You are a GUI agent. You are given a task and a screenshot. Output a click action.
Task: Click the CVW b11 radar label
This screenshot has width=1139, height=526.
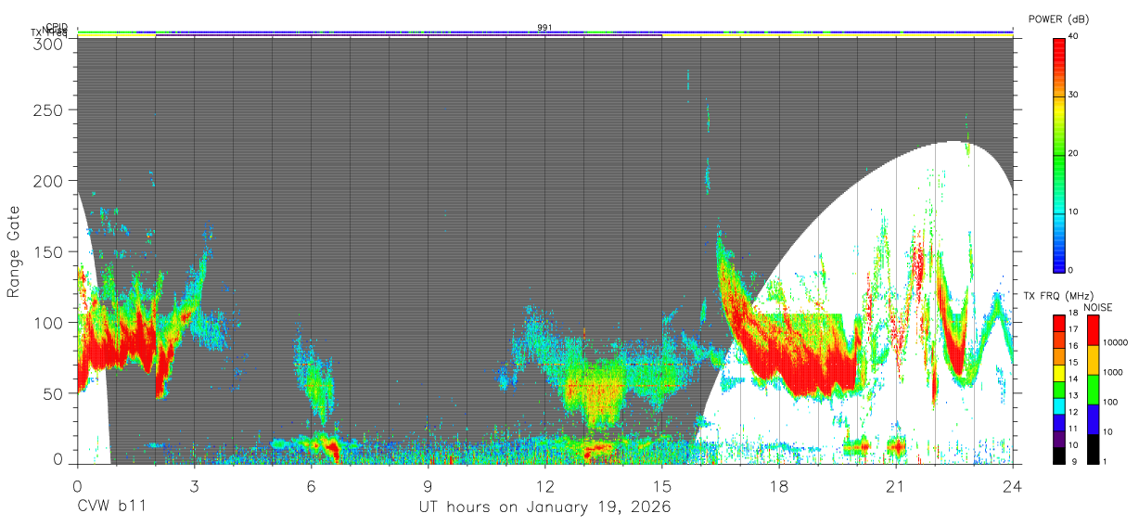(111, 507)
